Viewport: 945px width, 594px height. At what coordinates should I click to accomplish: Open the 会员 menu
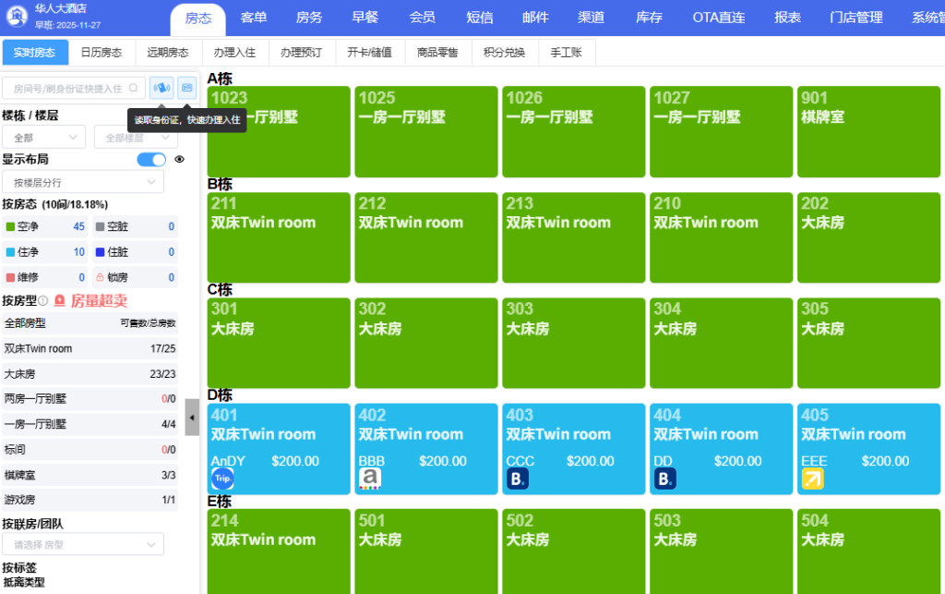[x=422, y=18]
